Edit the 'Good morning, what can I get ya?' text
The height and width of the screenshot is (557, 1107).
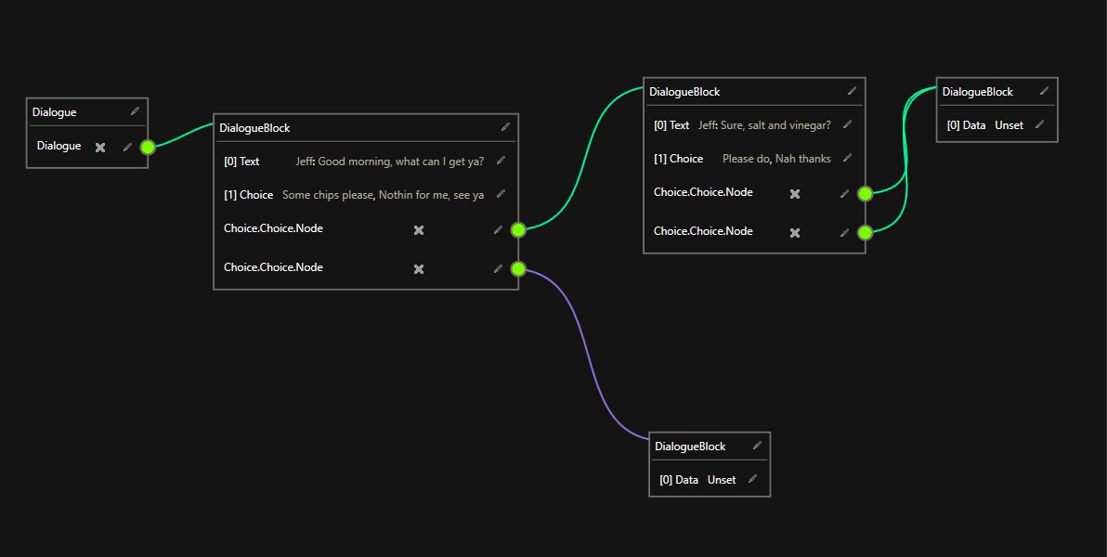(x=501, y=161)
